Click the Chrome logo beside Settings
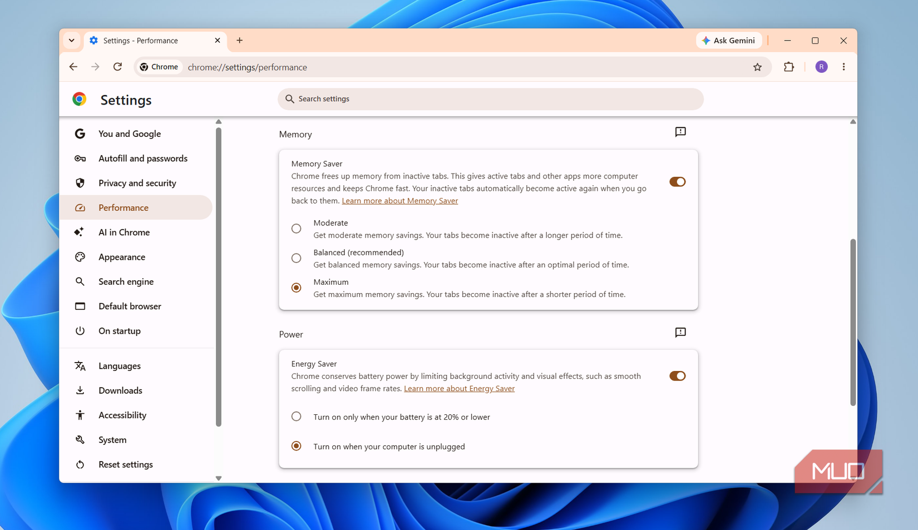This screenshot has width=918, height=530. pos(80,99)
